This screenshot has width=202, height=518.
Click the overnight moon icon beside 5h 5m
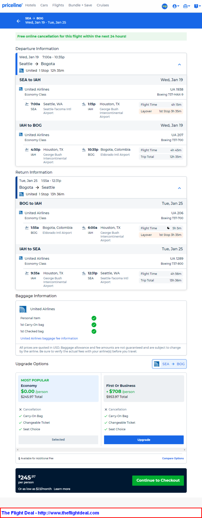(168, 228)
